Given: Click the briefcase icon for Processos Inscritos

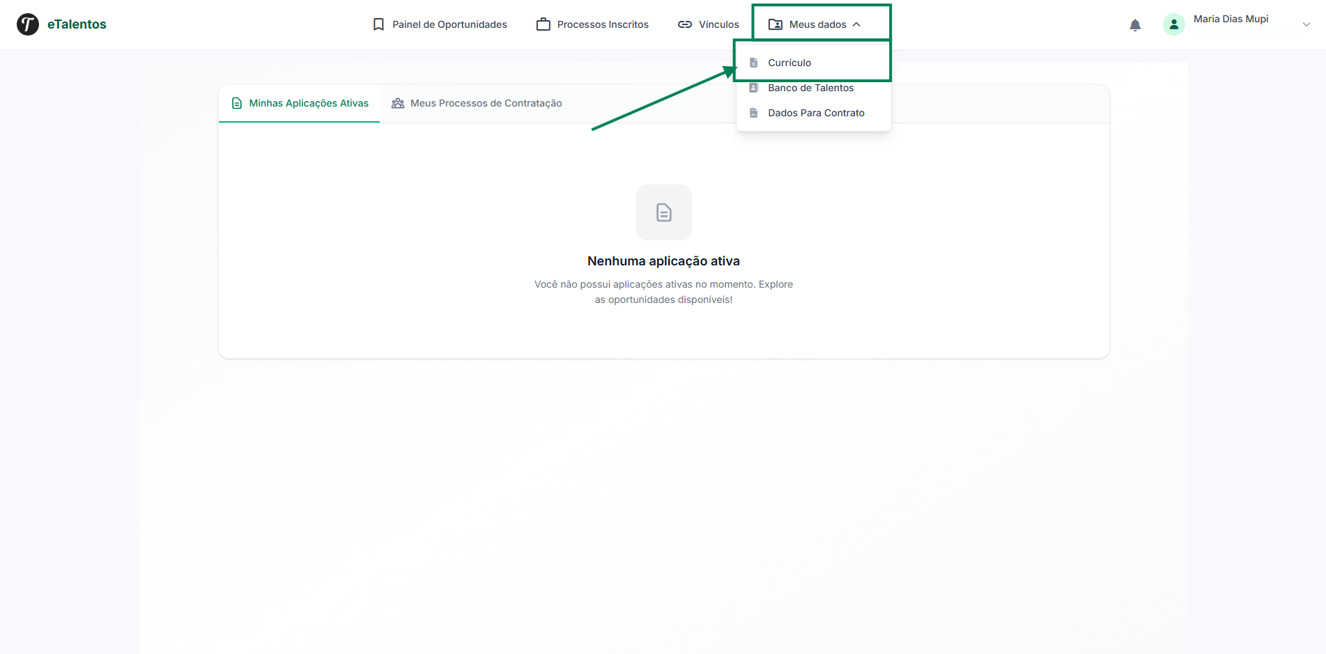Looking at the screenshot, I should [543, 24].
